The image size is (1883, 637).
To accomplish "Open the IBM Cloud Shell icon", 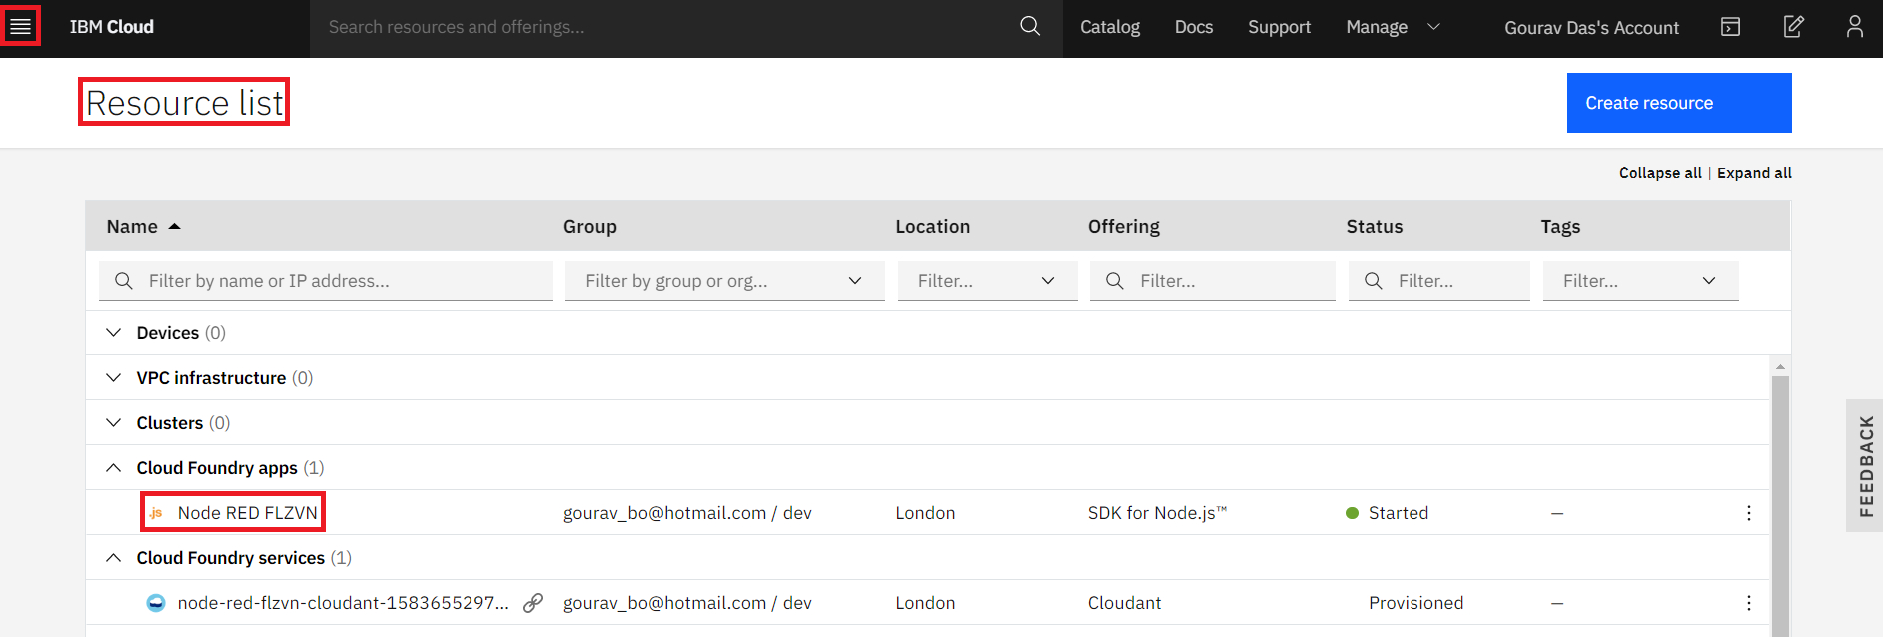I will pos(1730,27).
